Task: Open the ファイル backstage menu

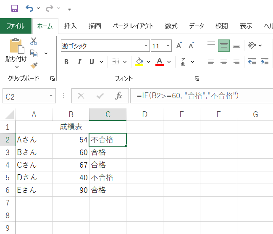Action: [16, 26]
